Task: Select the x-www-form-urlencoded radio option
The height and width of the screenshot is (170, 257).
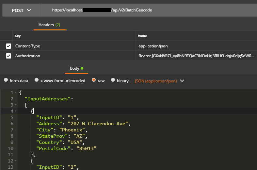Action: 37,80
